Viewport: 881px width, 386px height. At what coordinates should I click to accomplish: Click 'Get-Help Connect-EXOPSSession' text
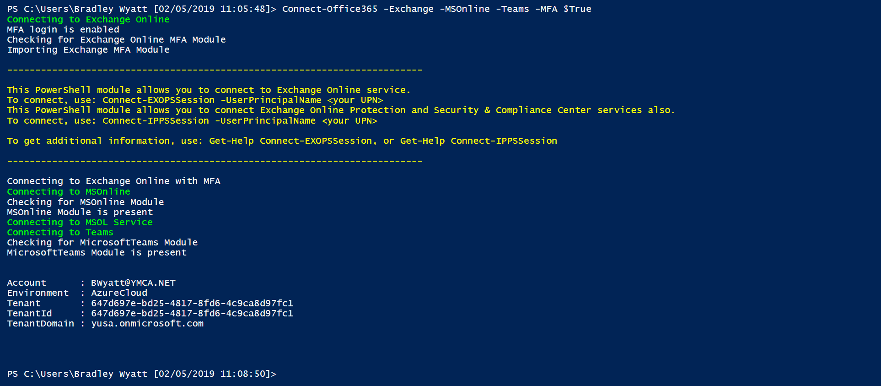290,141
